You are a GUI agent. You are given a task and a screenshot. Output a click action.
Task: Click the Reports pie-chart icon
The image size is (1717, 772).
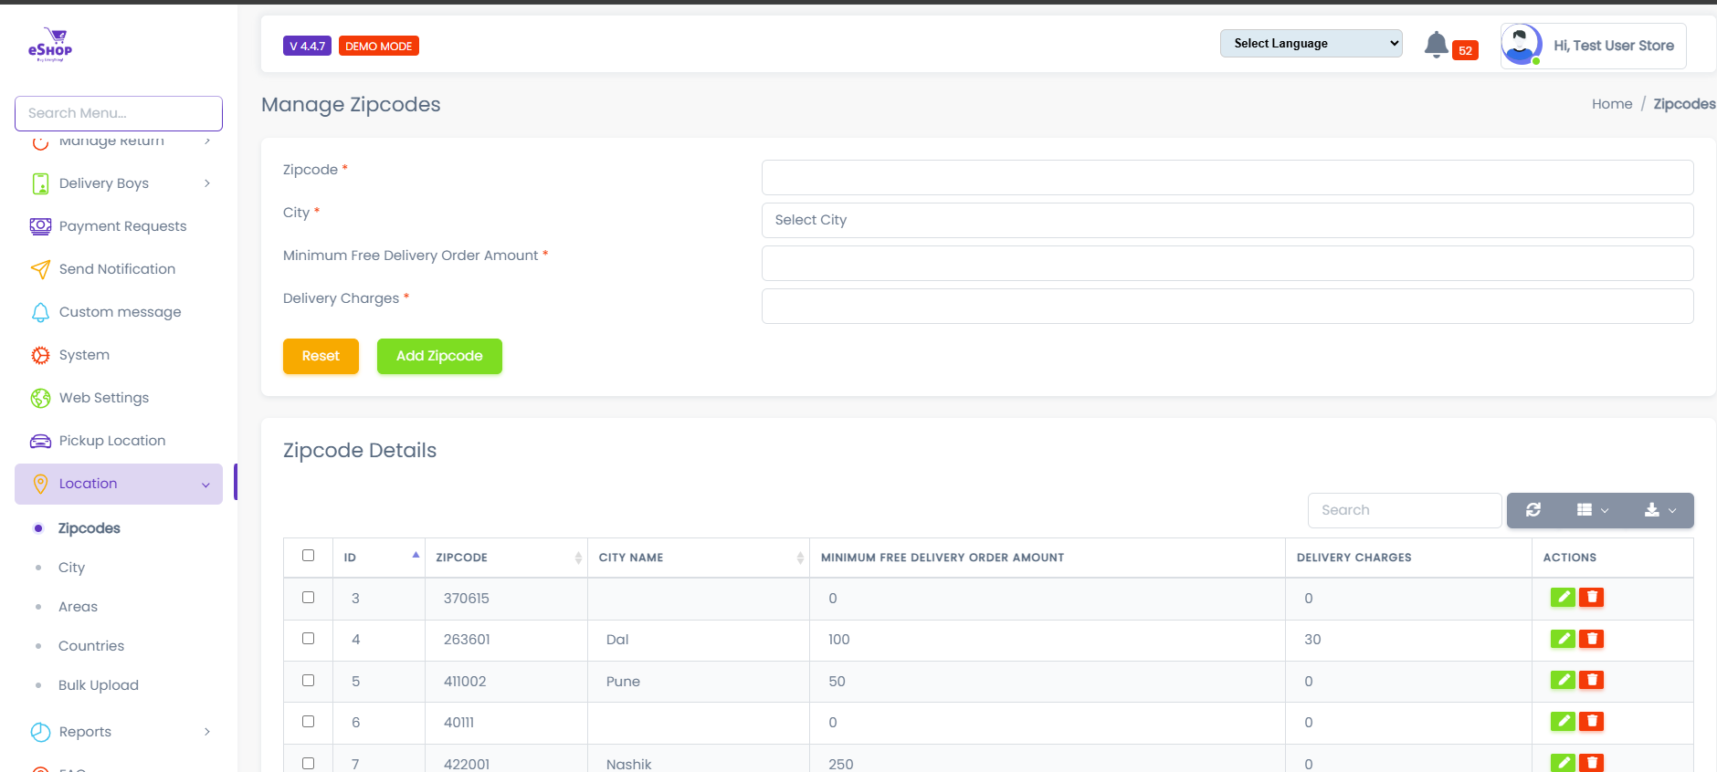point(40,732)
